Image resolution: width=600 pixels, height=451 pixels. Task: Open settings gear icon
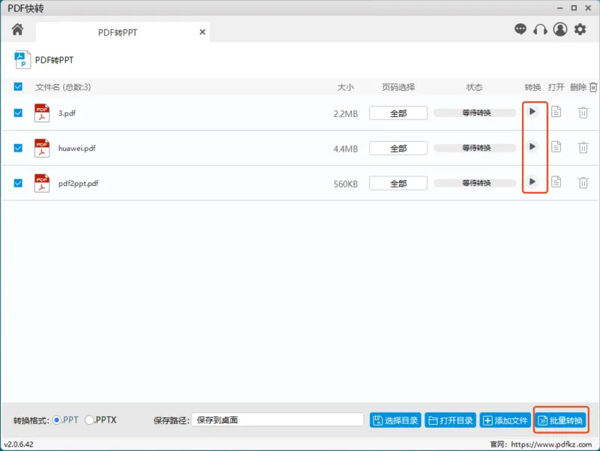[x=580, y=29]
